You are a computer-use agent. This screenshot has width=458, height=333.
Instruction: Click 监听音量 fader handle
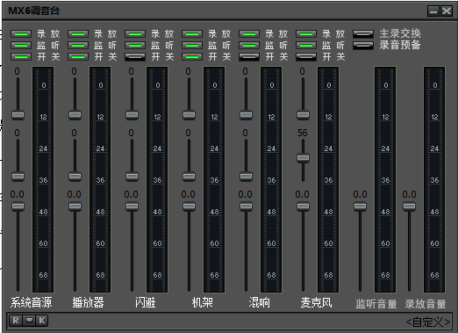pos(360,206)
